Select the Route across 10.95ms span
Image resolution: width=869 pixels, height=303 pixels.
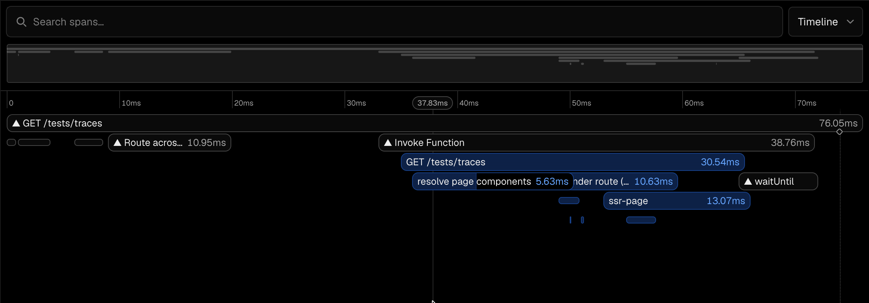170,143
